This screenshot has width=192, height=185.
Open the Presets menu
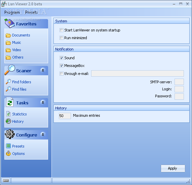click(x=31, y=12)
